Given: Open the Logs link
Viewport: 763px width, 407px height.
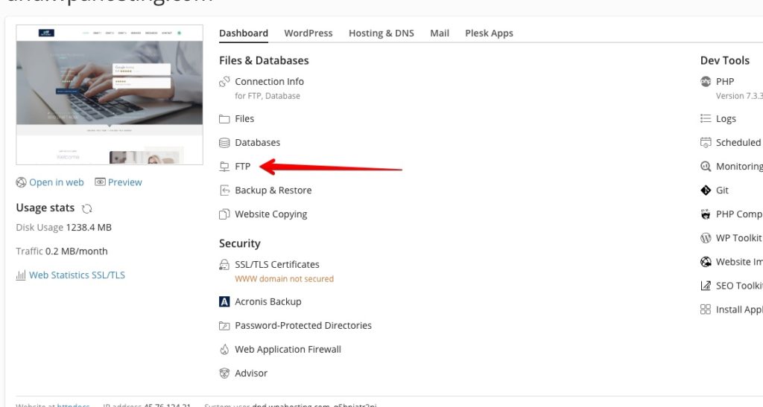Looking at the screenshot, I should [726, 119].
